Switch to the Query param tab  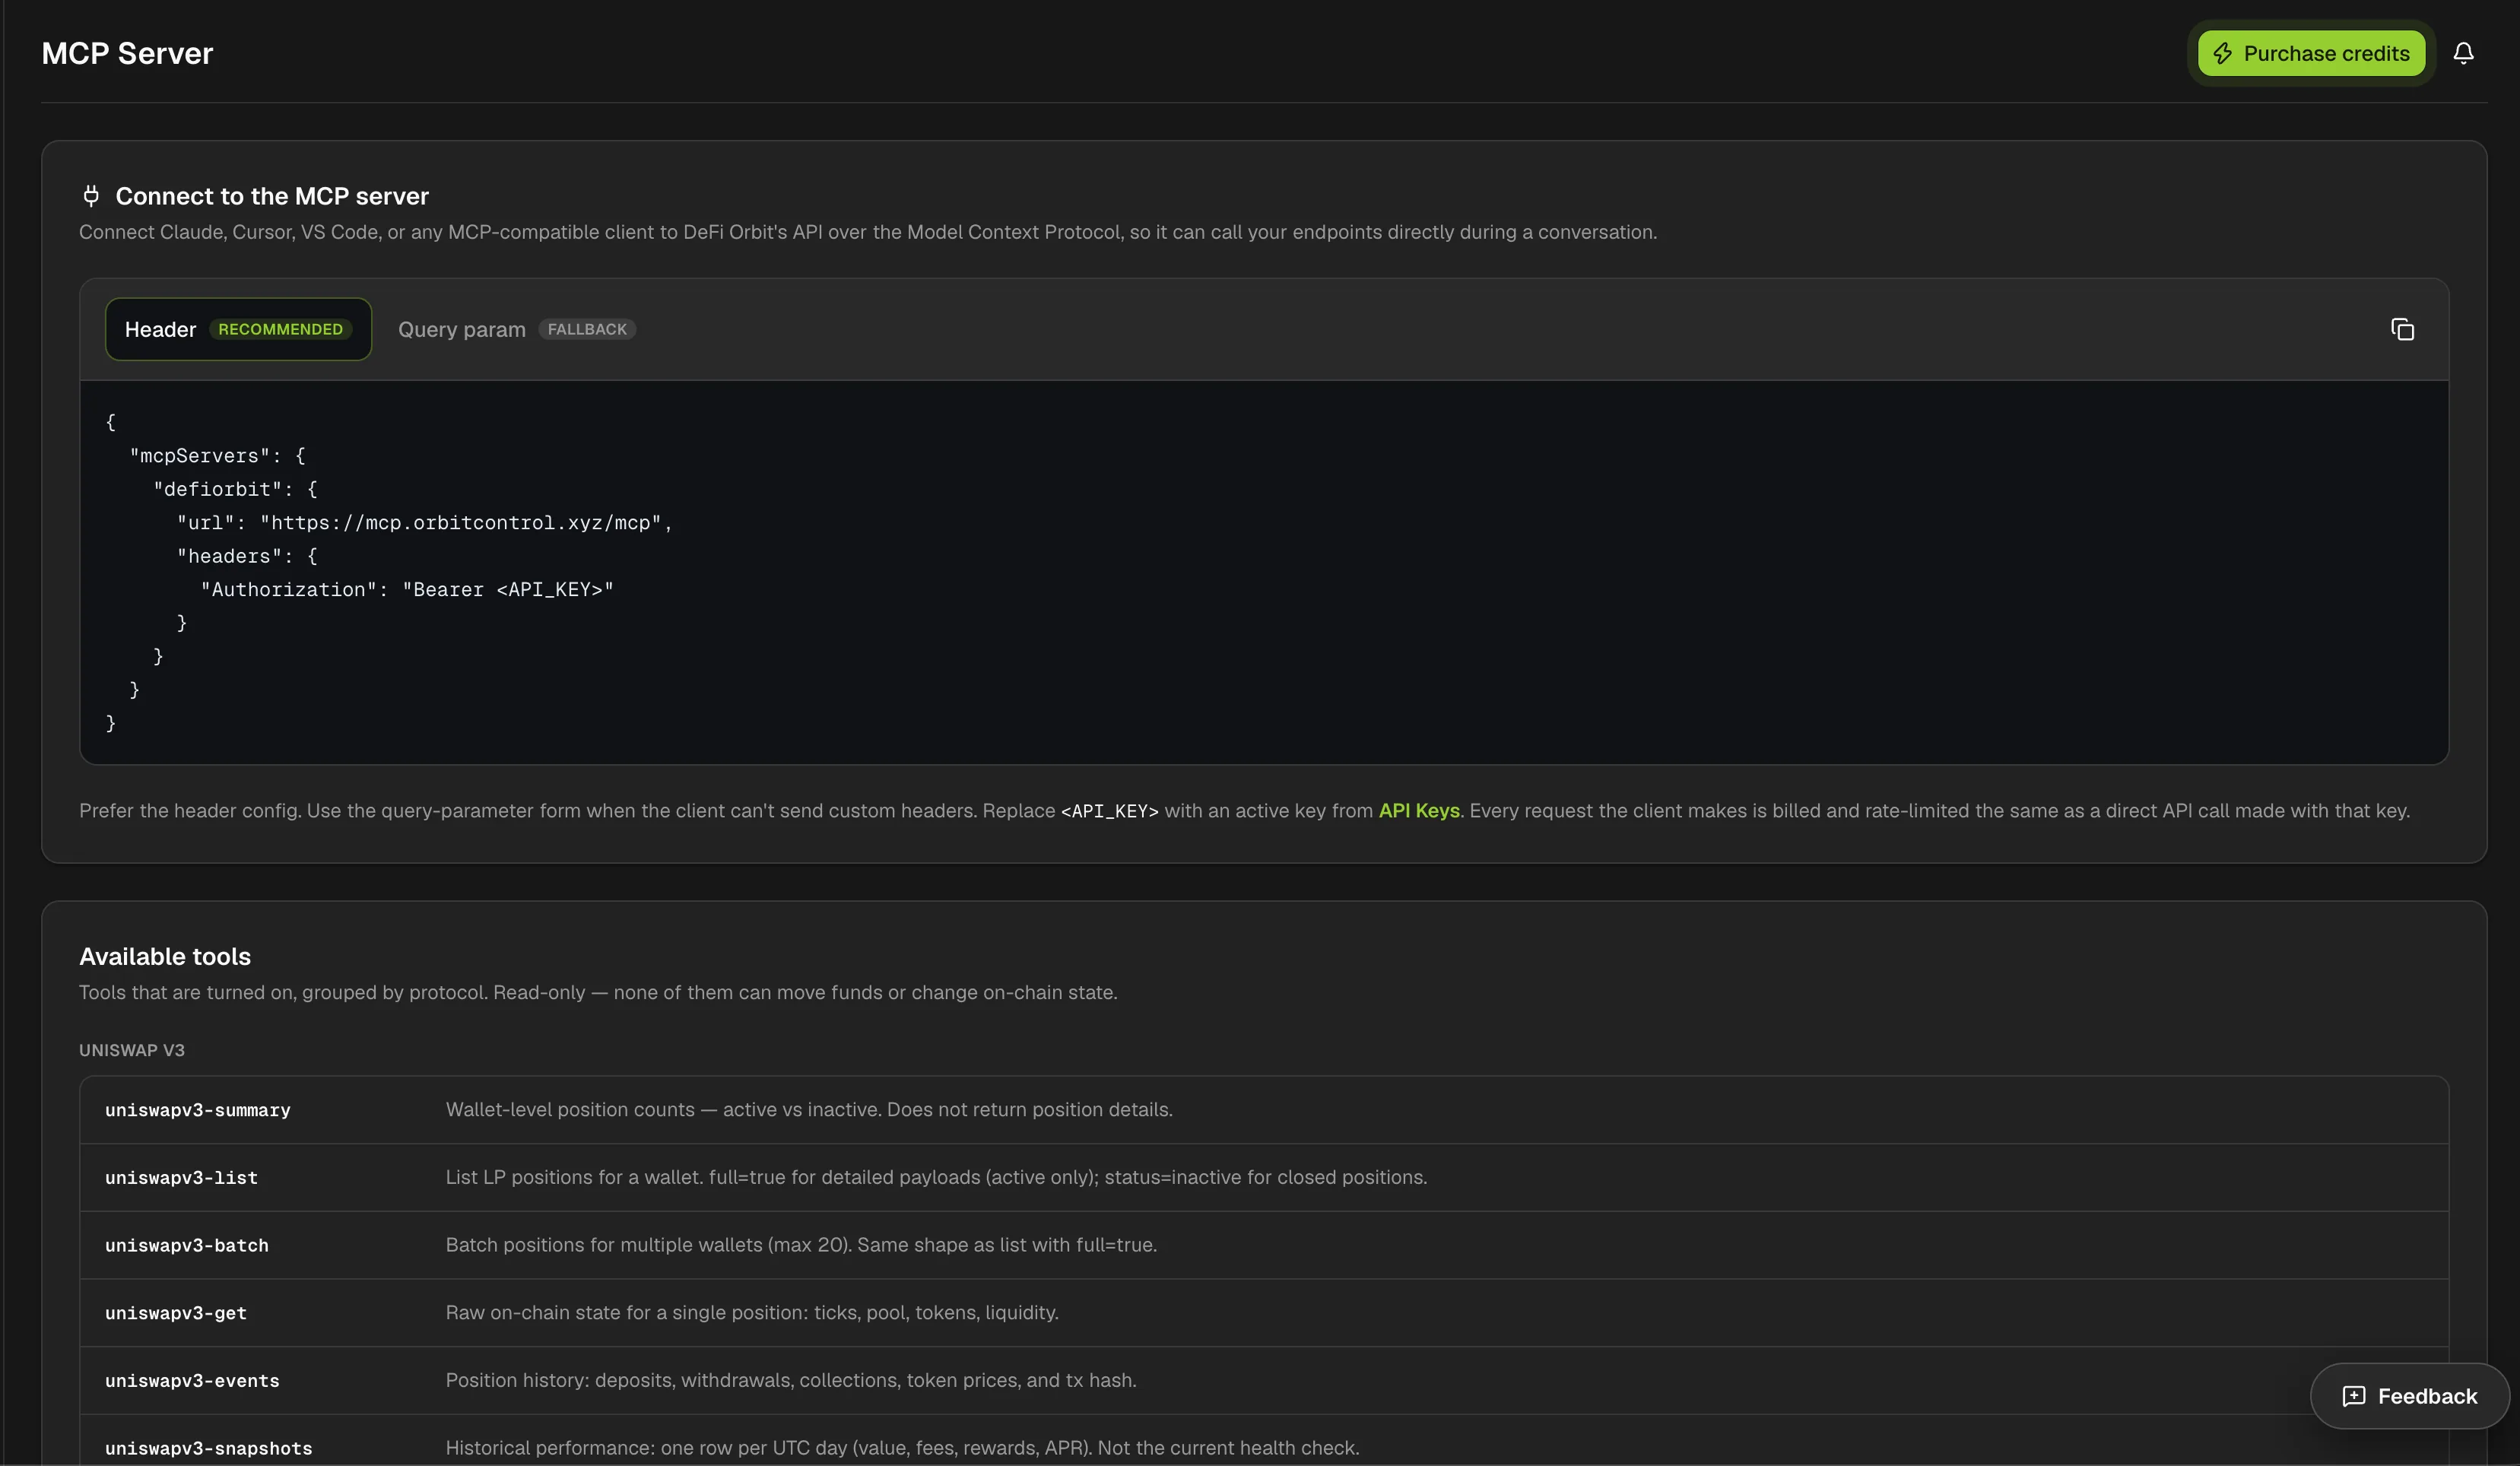516,329
